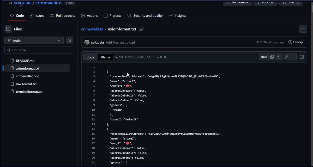Select axiomformat.txt in file tree
This screenshot has width=313, height=167.
pyautogui.click(x=28, y=68)
